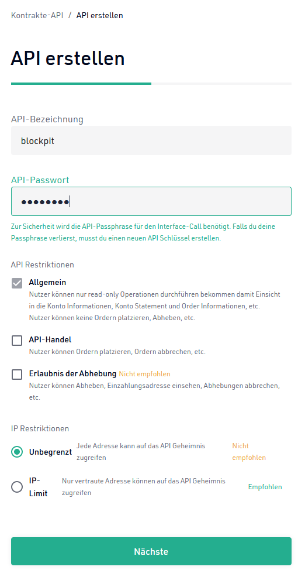Viewport: 305px width, 577px height.
Task: Toggle the Allgemein checkbox
Action: (17, 283)
